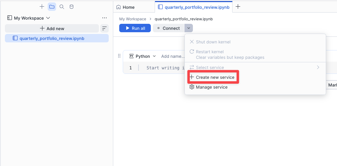Click the cell drag handle icon

[x=119, y=56]
